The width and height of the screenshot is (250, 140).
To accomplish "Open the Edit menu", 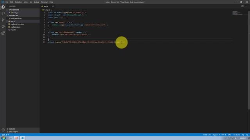I will (x=12, y=2).
